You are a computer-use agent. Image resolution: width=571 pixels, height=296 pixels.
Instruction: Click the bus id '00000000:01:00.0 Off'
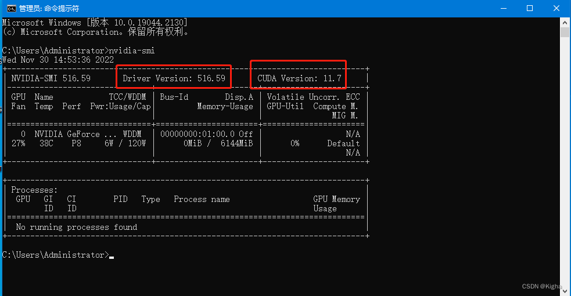click(x=206, y=134)
